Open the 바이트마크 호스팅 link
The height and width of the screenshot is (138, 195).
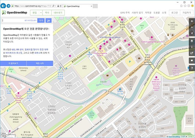point(14,53)
